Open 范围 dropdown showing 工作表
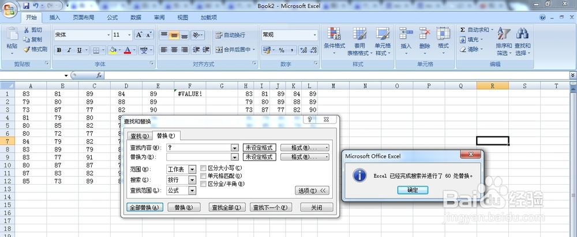Viewport: 577px width, 237px height. click(192, 169)
